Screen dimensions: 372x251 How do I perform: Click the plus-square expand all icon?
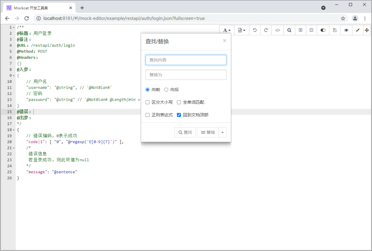pyautogui.click(x=300, y=30)
